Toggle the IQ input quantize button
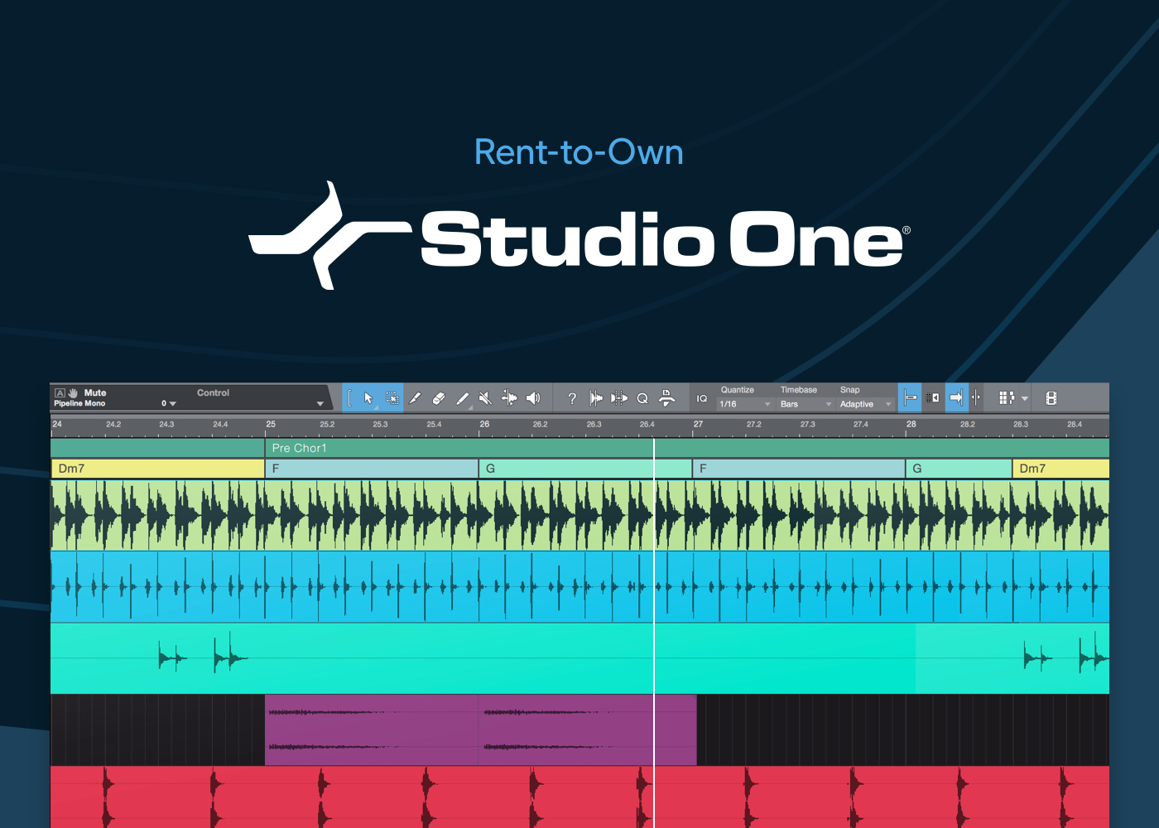Screen dimensions: 1159x828 (702, 398)
